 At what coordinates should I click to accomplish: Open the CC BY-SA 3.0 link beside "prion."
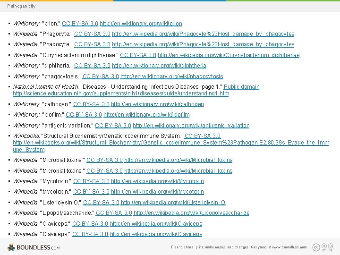click(80, 24)
